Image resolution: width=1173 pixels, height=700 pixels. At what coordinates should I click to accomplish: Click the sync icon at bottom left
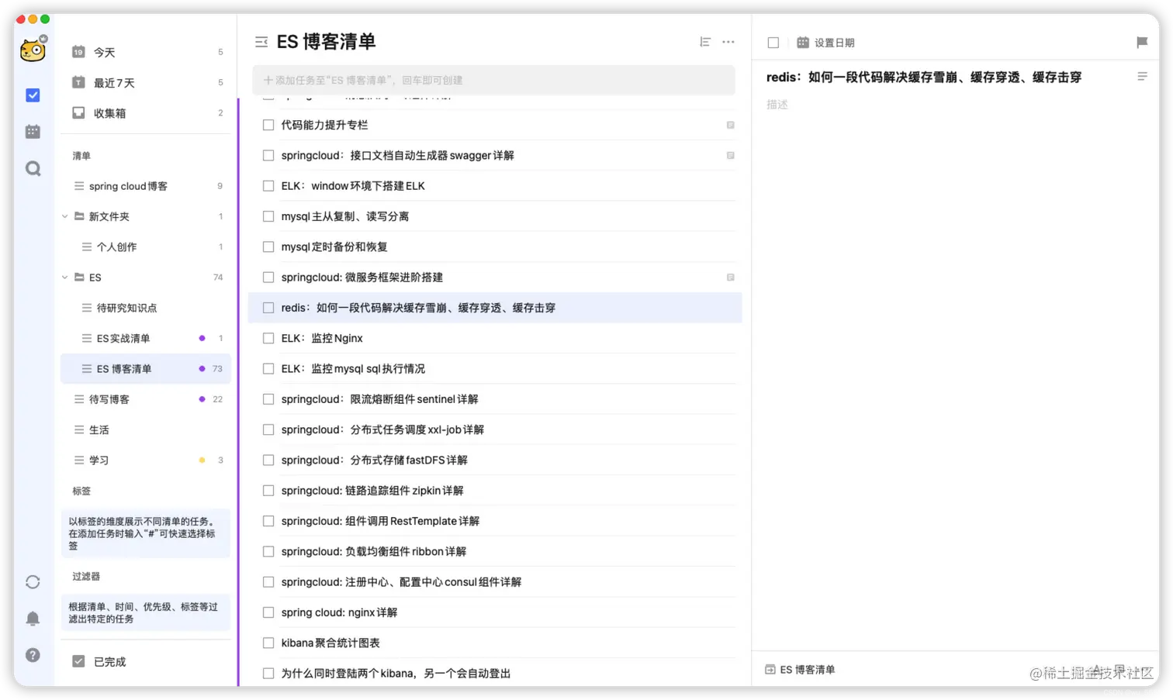33,581
